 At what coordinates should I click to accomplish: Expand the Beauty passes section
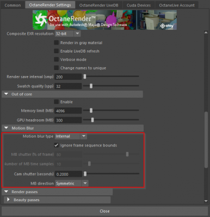pyautogui.click(x=8, y=200)
